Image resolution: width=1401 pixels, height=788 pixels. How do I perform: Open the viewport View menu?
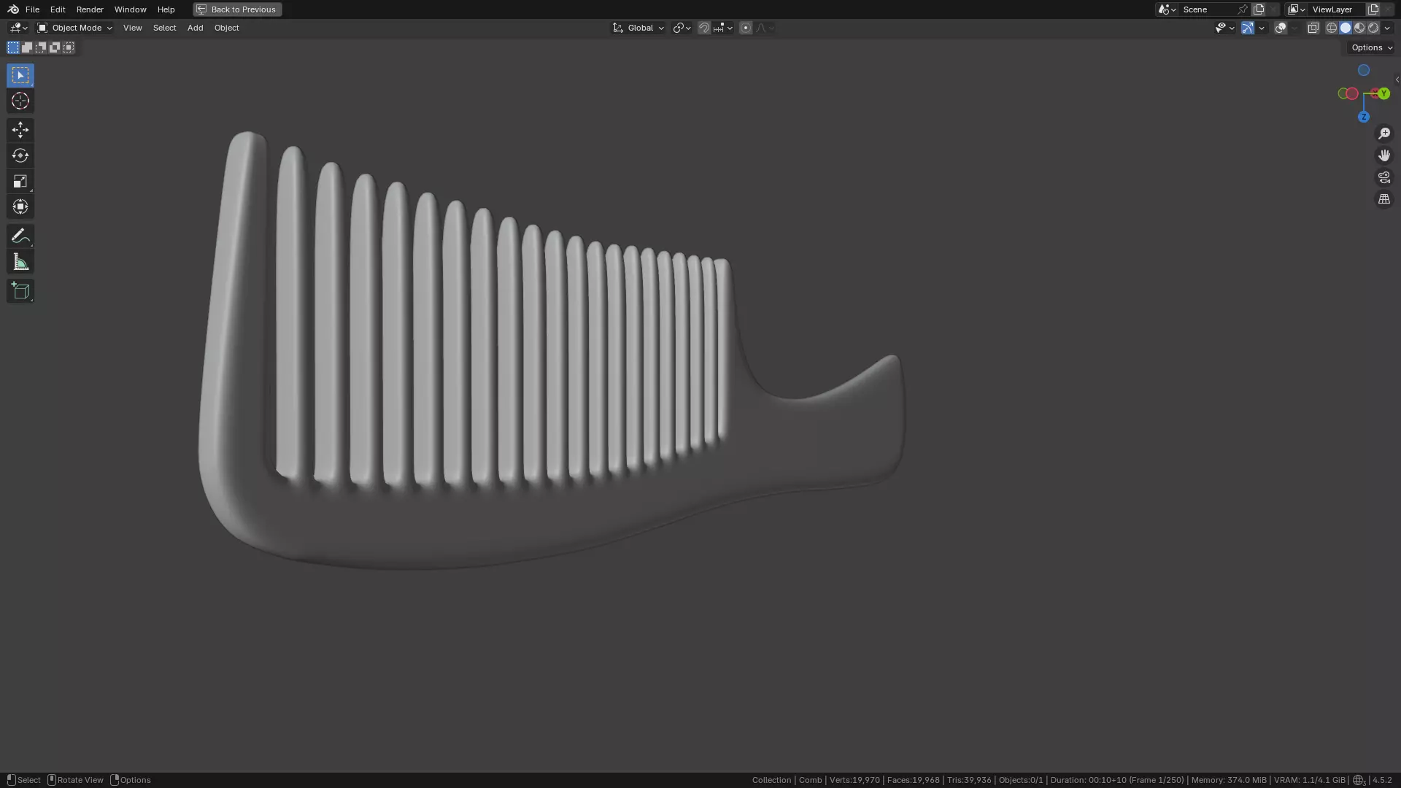click(132, 28)
